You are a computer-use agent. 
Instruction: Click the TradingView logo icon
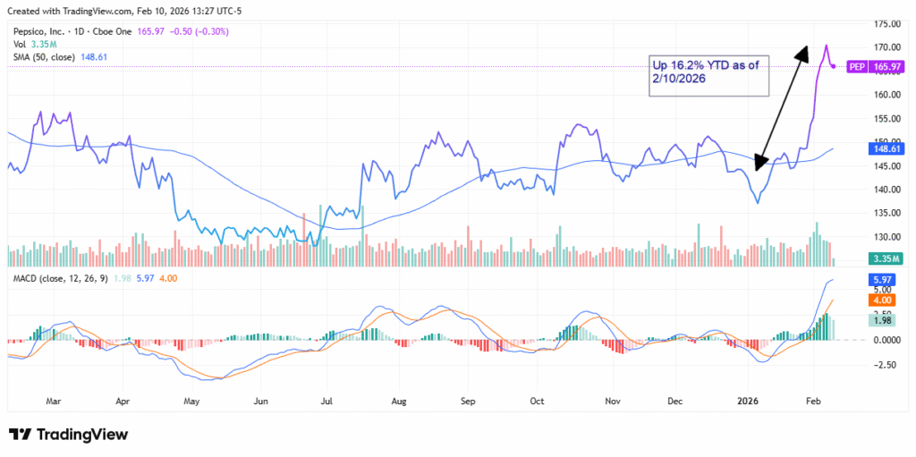21,435
